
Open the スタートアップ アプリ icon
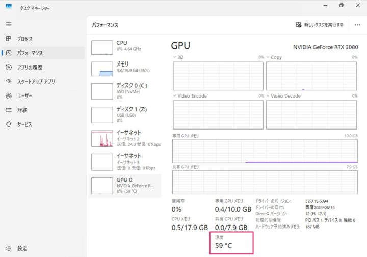9,81
